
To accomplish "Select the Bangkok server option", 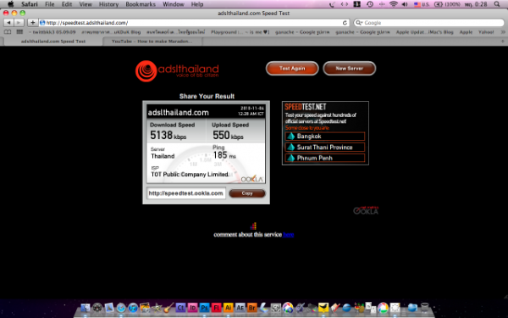I will [325, 137].
